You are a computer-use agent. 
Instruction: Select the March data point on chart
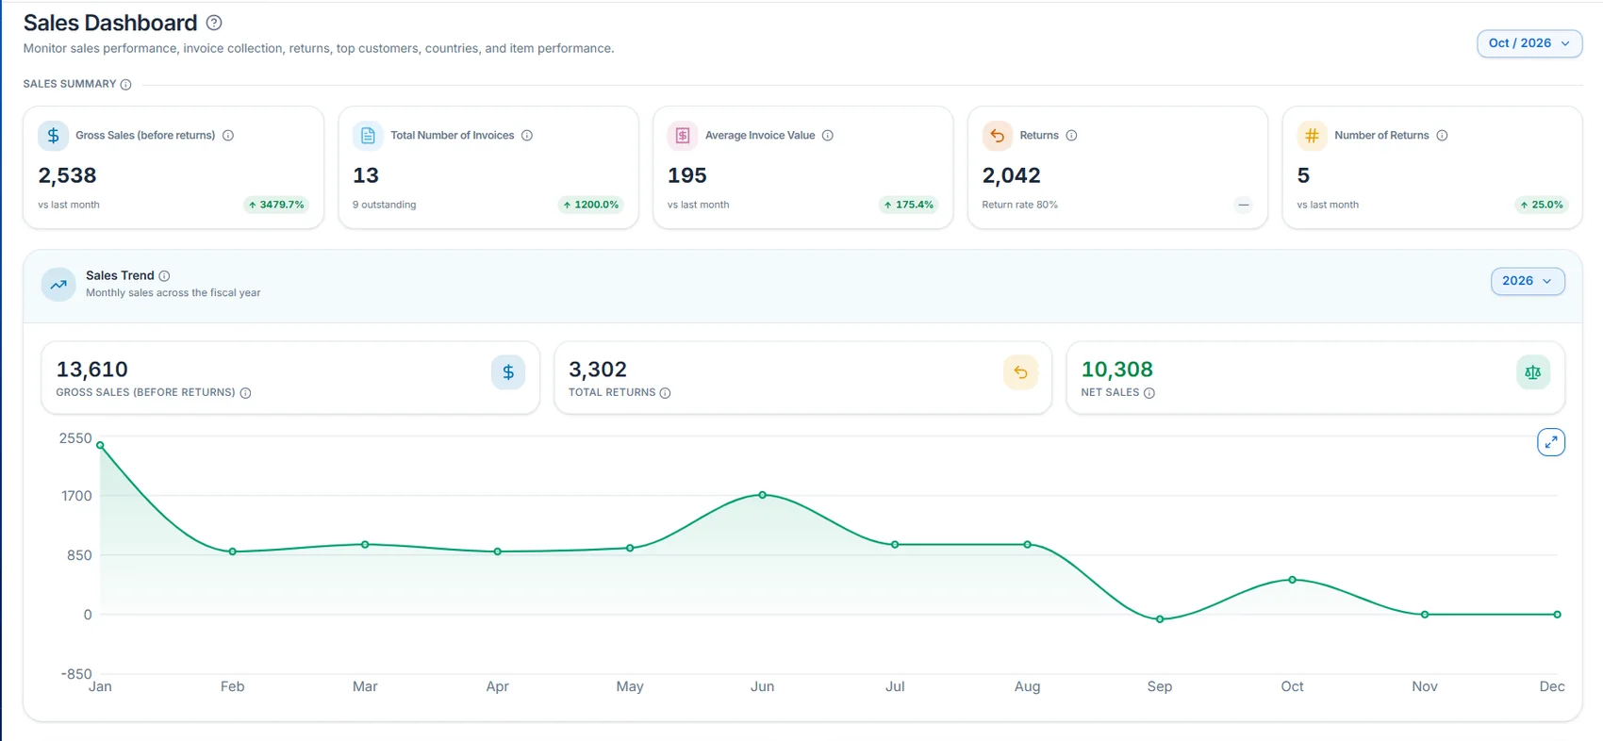click(x=365, y=545)
